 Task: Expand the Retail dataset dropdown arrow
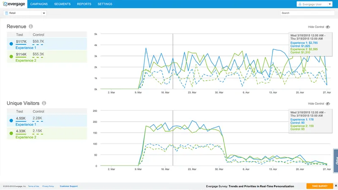[x=44, y=13]
